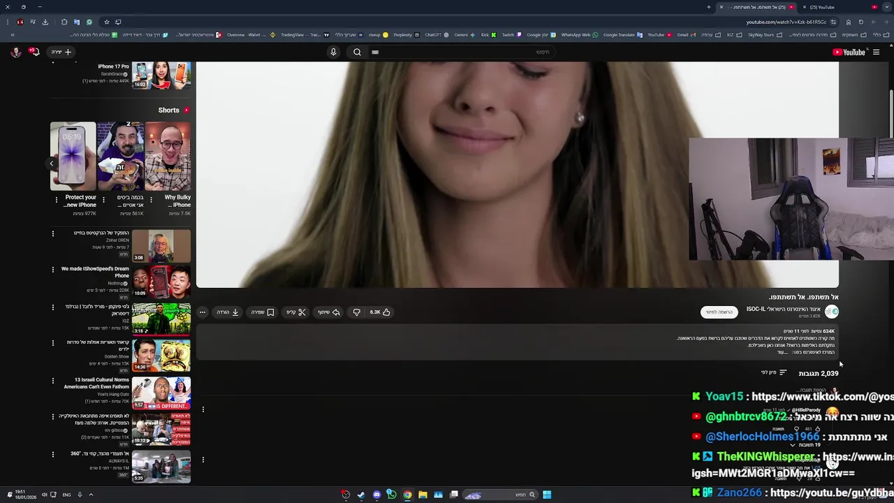Like the video with 6.3K likes
894x503 pixels.
point(380,312)
